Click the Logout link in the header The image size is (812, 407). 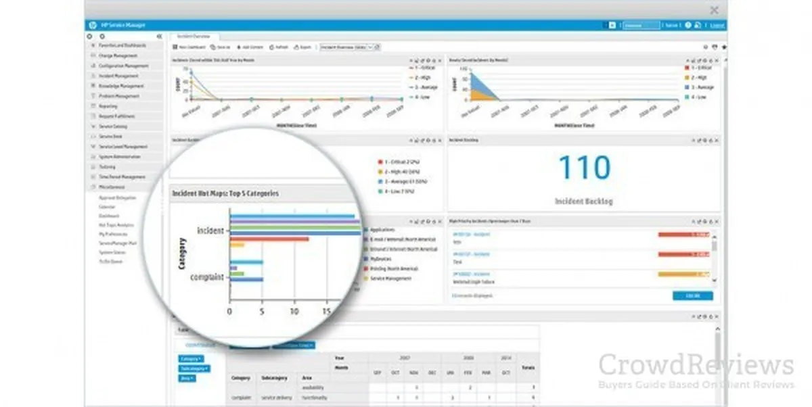click(717, 25)
